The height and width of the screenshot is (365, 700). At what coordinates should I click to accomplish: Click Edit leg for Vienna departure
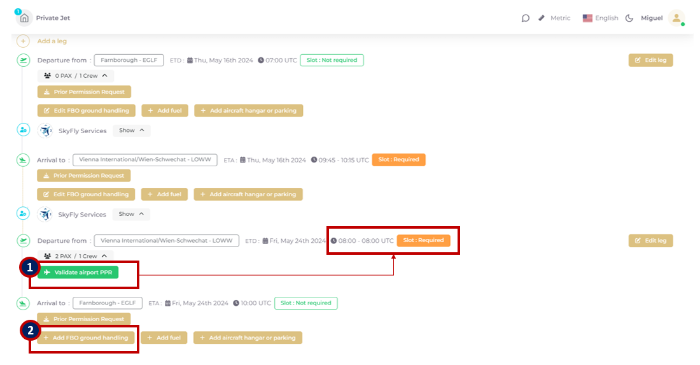click(x=650, y=240)
